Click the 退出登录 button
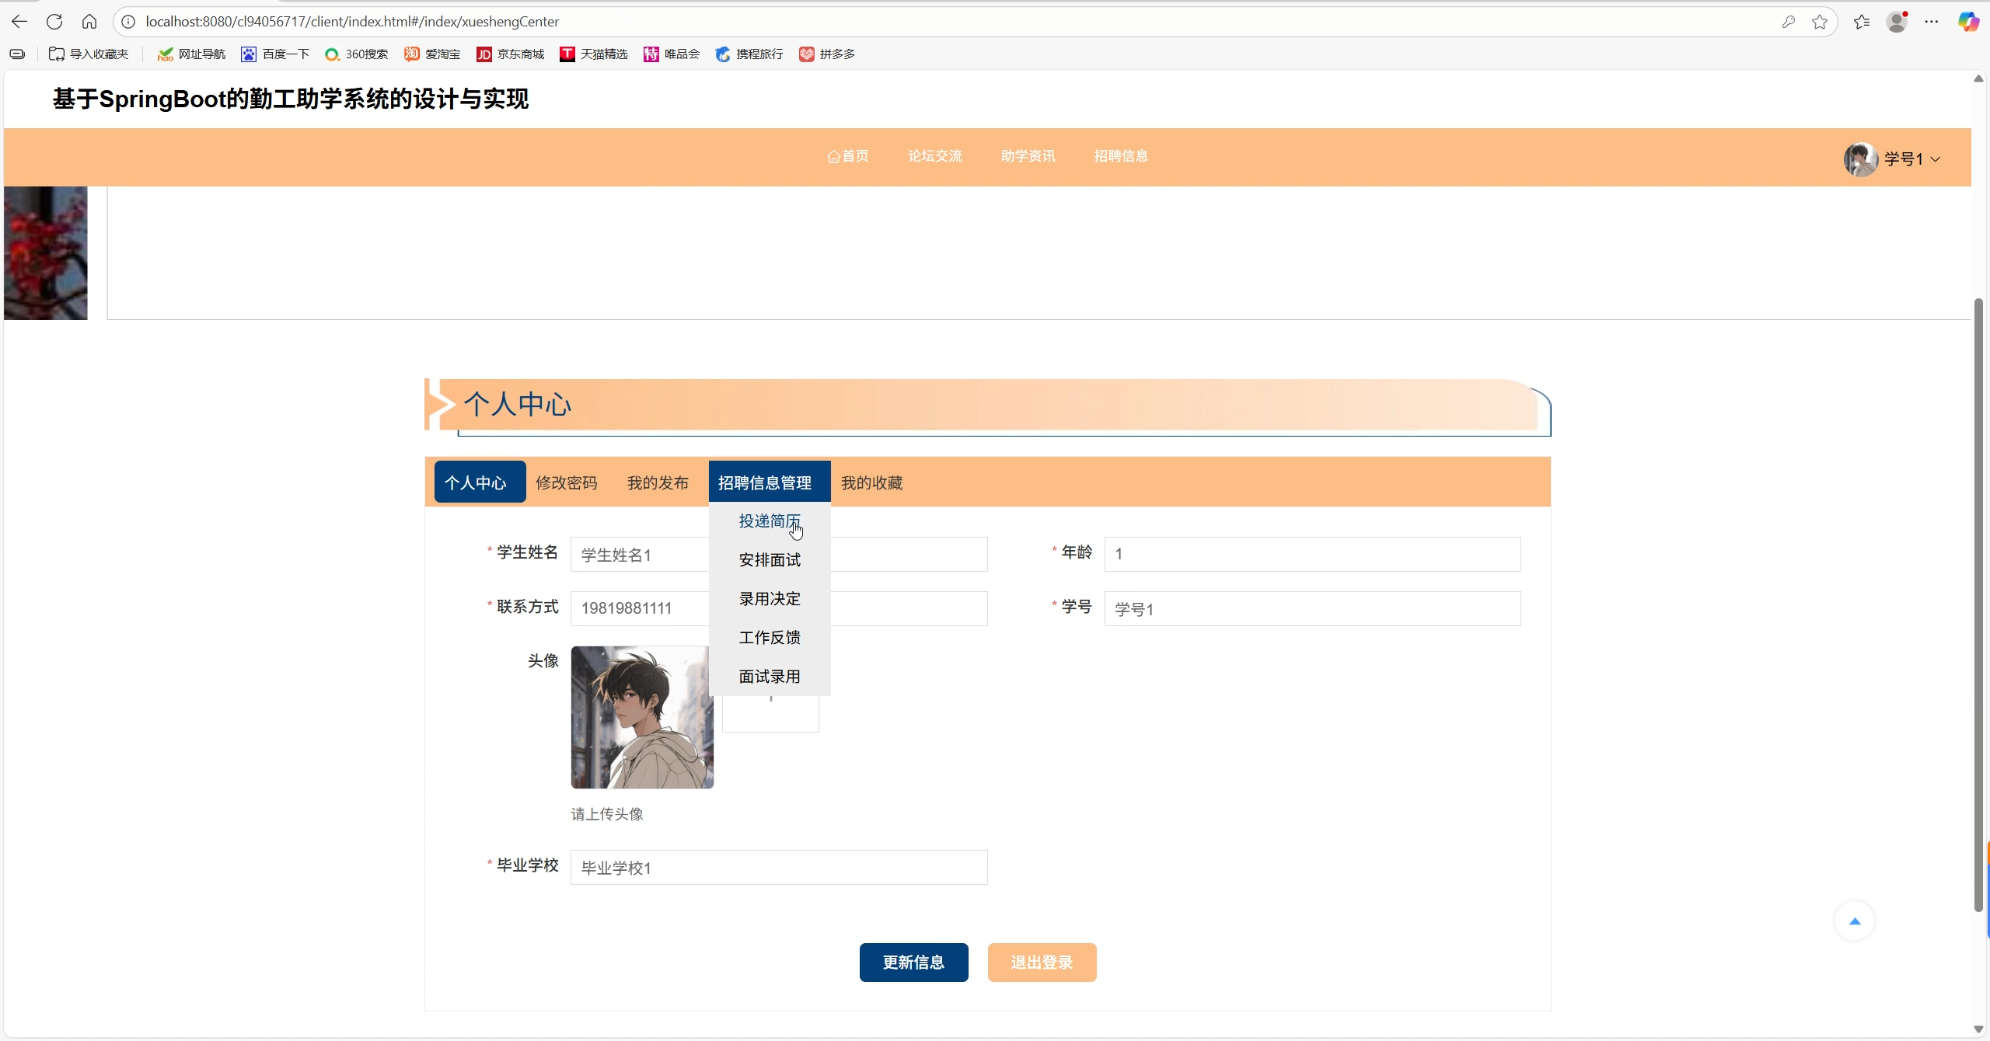 (x=1042, y=962)
